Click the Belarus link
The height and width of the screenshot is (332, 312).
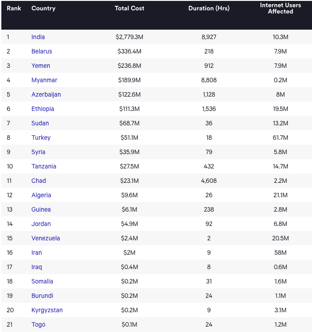pos(42,51)
